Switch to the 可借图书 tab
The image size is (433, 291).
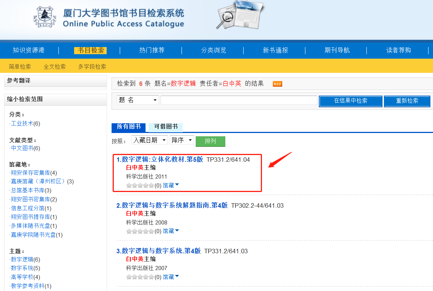166,127
